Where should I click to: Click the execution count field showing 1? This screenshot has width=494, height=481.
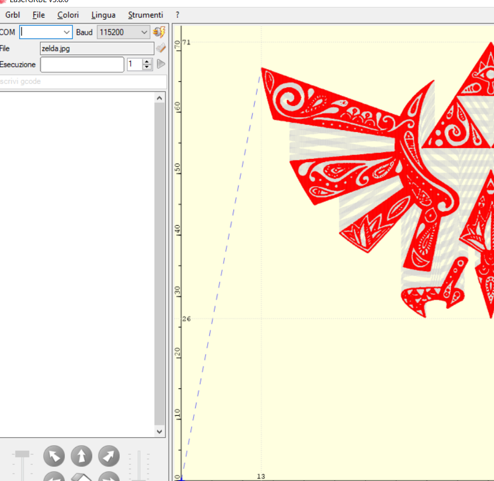(x=135, y=64)
